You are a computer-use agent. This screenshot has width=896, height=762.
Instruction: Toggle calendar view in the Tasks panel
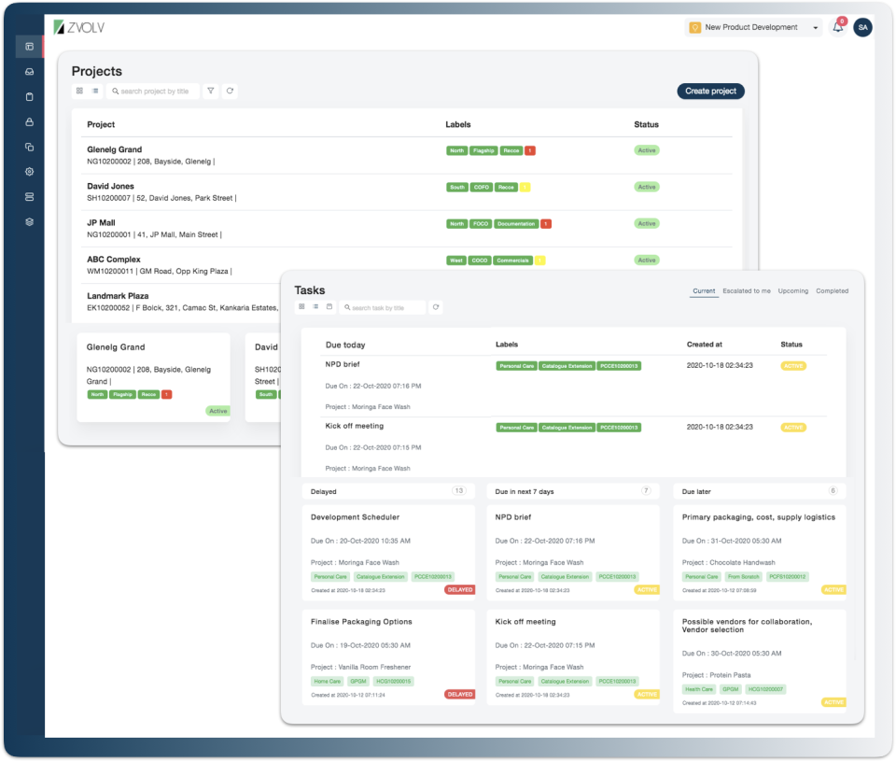[x=329, y=306]
